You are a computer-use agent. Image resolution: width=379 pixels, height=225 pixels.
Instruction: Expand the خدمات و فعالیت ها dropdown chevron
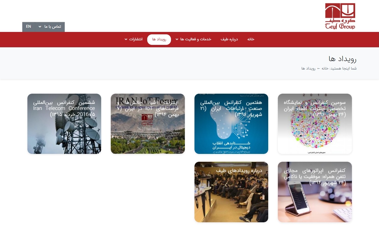(x=177, y=39)
